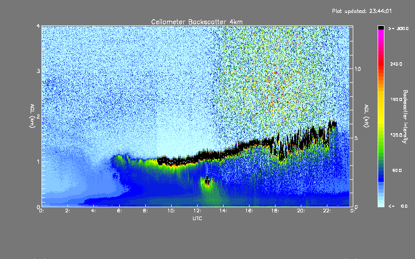The image size is (415, 259).
Task: Select the "22:" hour tick label
Action: click(327, 211)
